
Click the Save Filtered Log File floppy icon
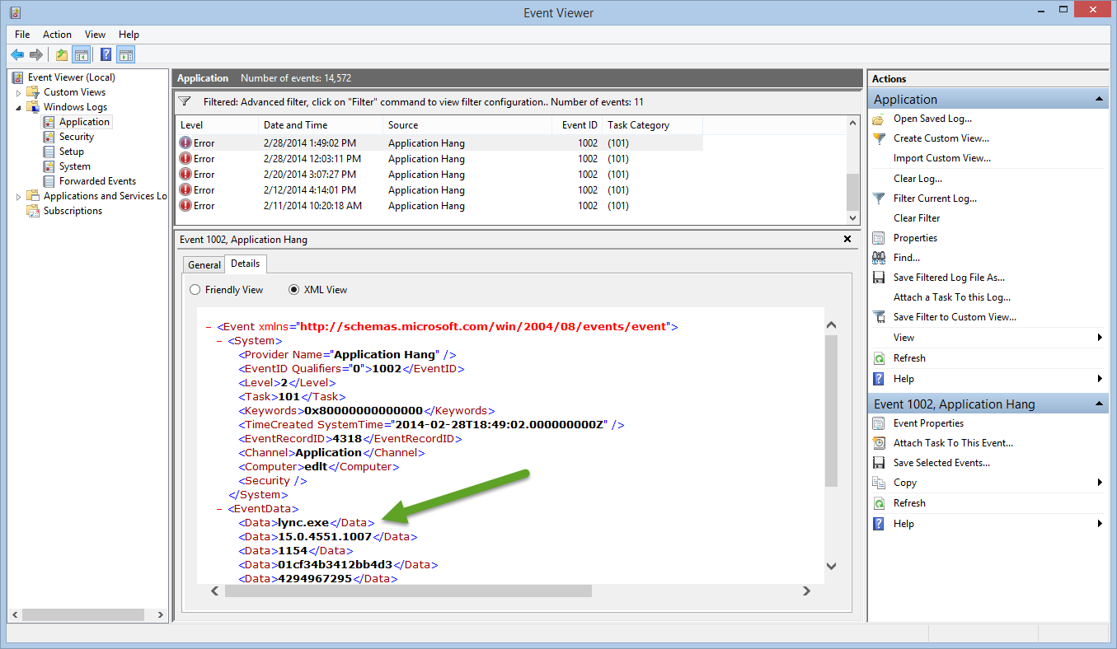click(879, 278)
